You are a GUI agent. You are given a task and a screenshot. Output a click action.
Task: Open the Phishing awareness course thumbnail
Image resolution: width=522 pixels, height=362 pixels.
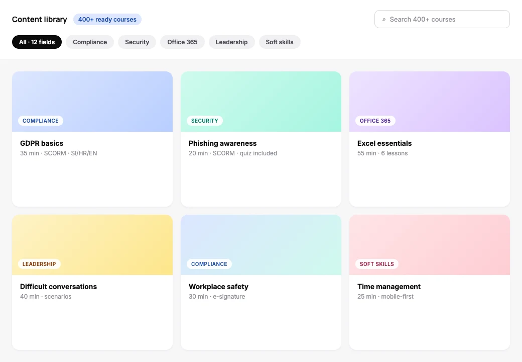(260, 102)
